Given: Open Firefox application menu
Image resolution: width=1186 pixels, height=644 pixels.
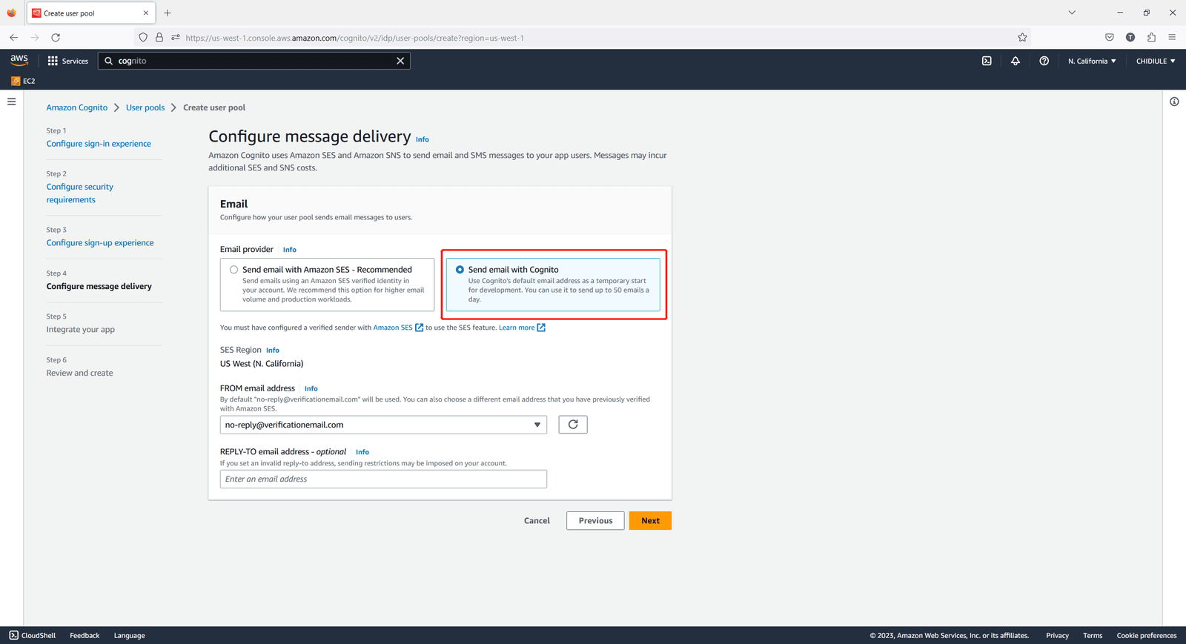Looking at the screenshot, I should (1172, 37).
